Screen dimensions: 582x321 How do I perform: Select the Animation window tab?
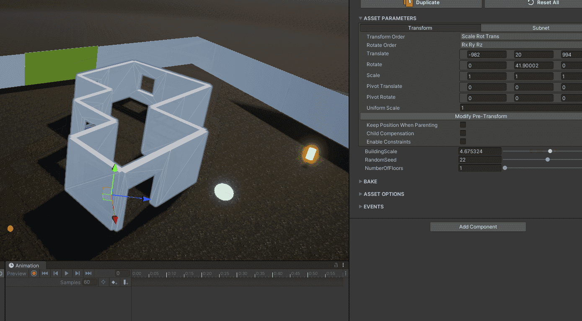click(x=25, y=265)
